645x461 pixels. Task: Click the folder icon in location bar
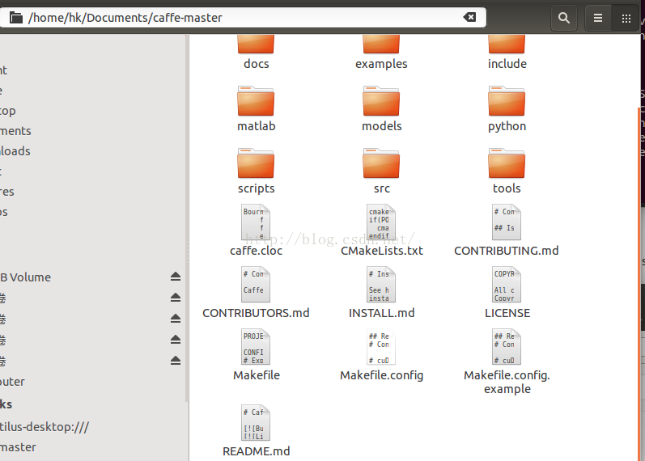(16, 18)
